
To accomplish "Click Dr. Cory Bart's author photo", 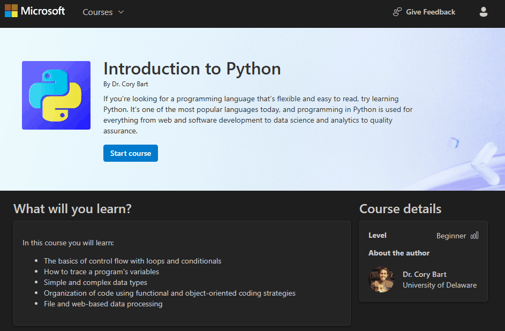I will point(382,280).
